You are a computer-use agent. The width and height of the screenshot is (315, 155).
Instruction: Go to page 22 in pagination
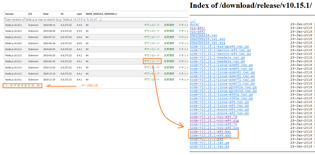[x=33, y=86]
